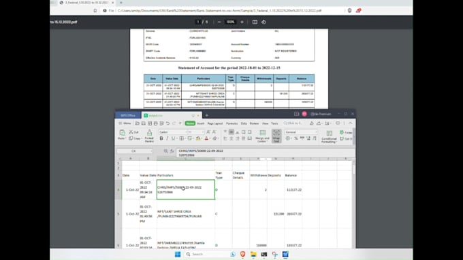The width and height of the screenshot is (463, 260).
Task: Click the Copy icon in the ribbon
Action: point(131,138)
